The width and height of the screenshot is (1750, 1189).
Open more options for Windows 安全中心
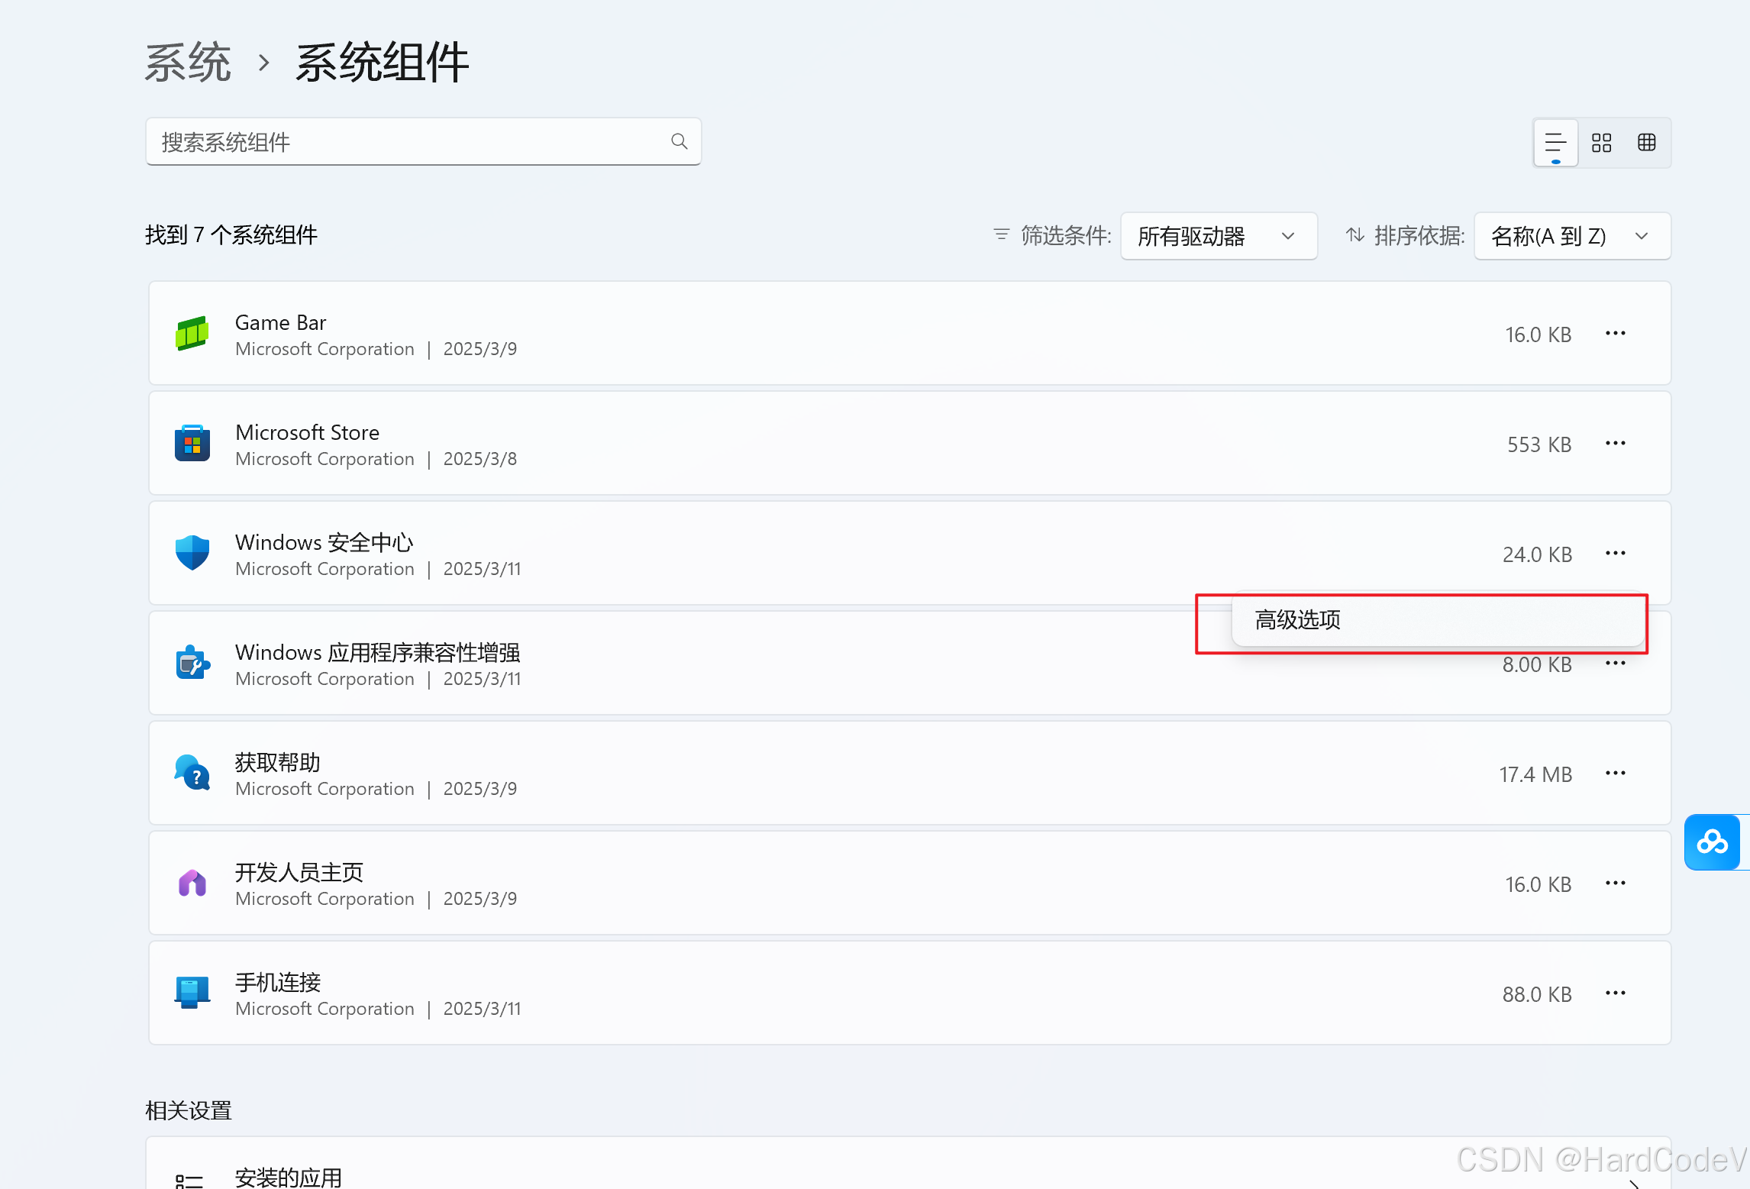click(x=1615, y=554)
